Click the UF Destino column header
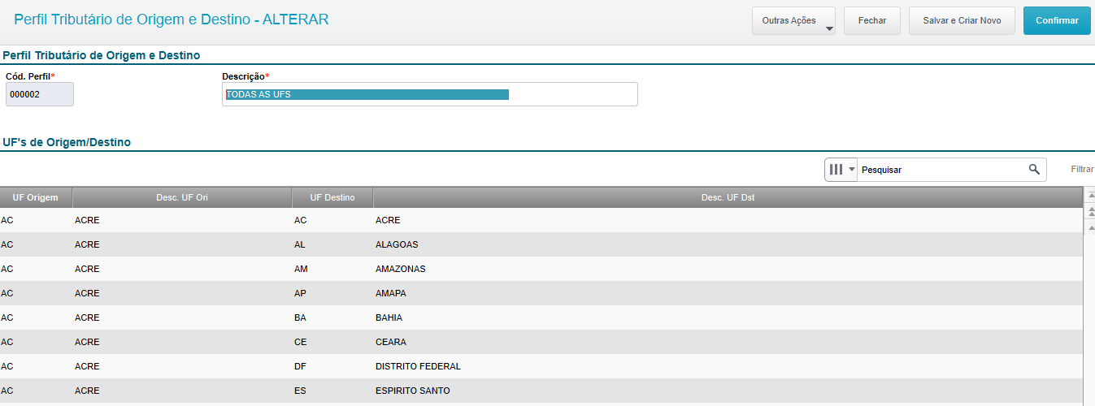Viewport: 1095px width, 406px height. pyautogui.click(x=332, y=197)
